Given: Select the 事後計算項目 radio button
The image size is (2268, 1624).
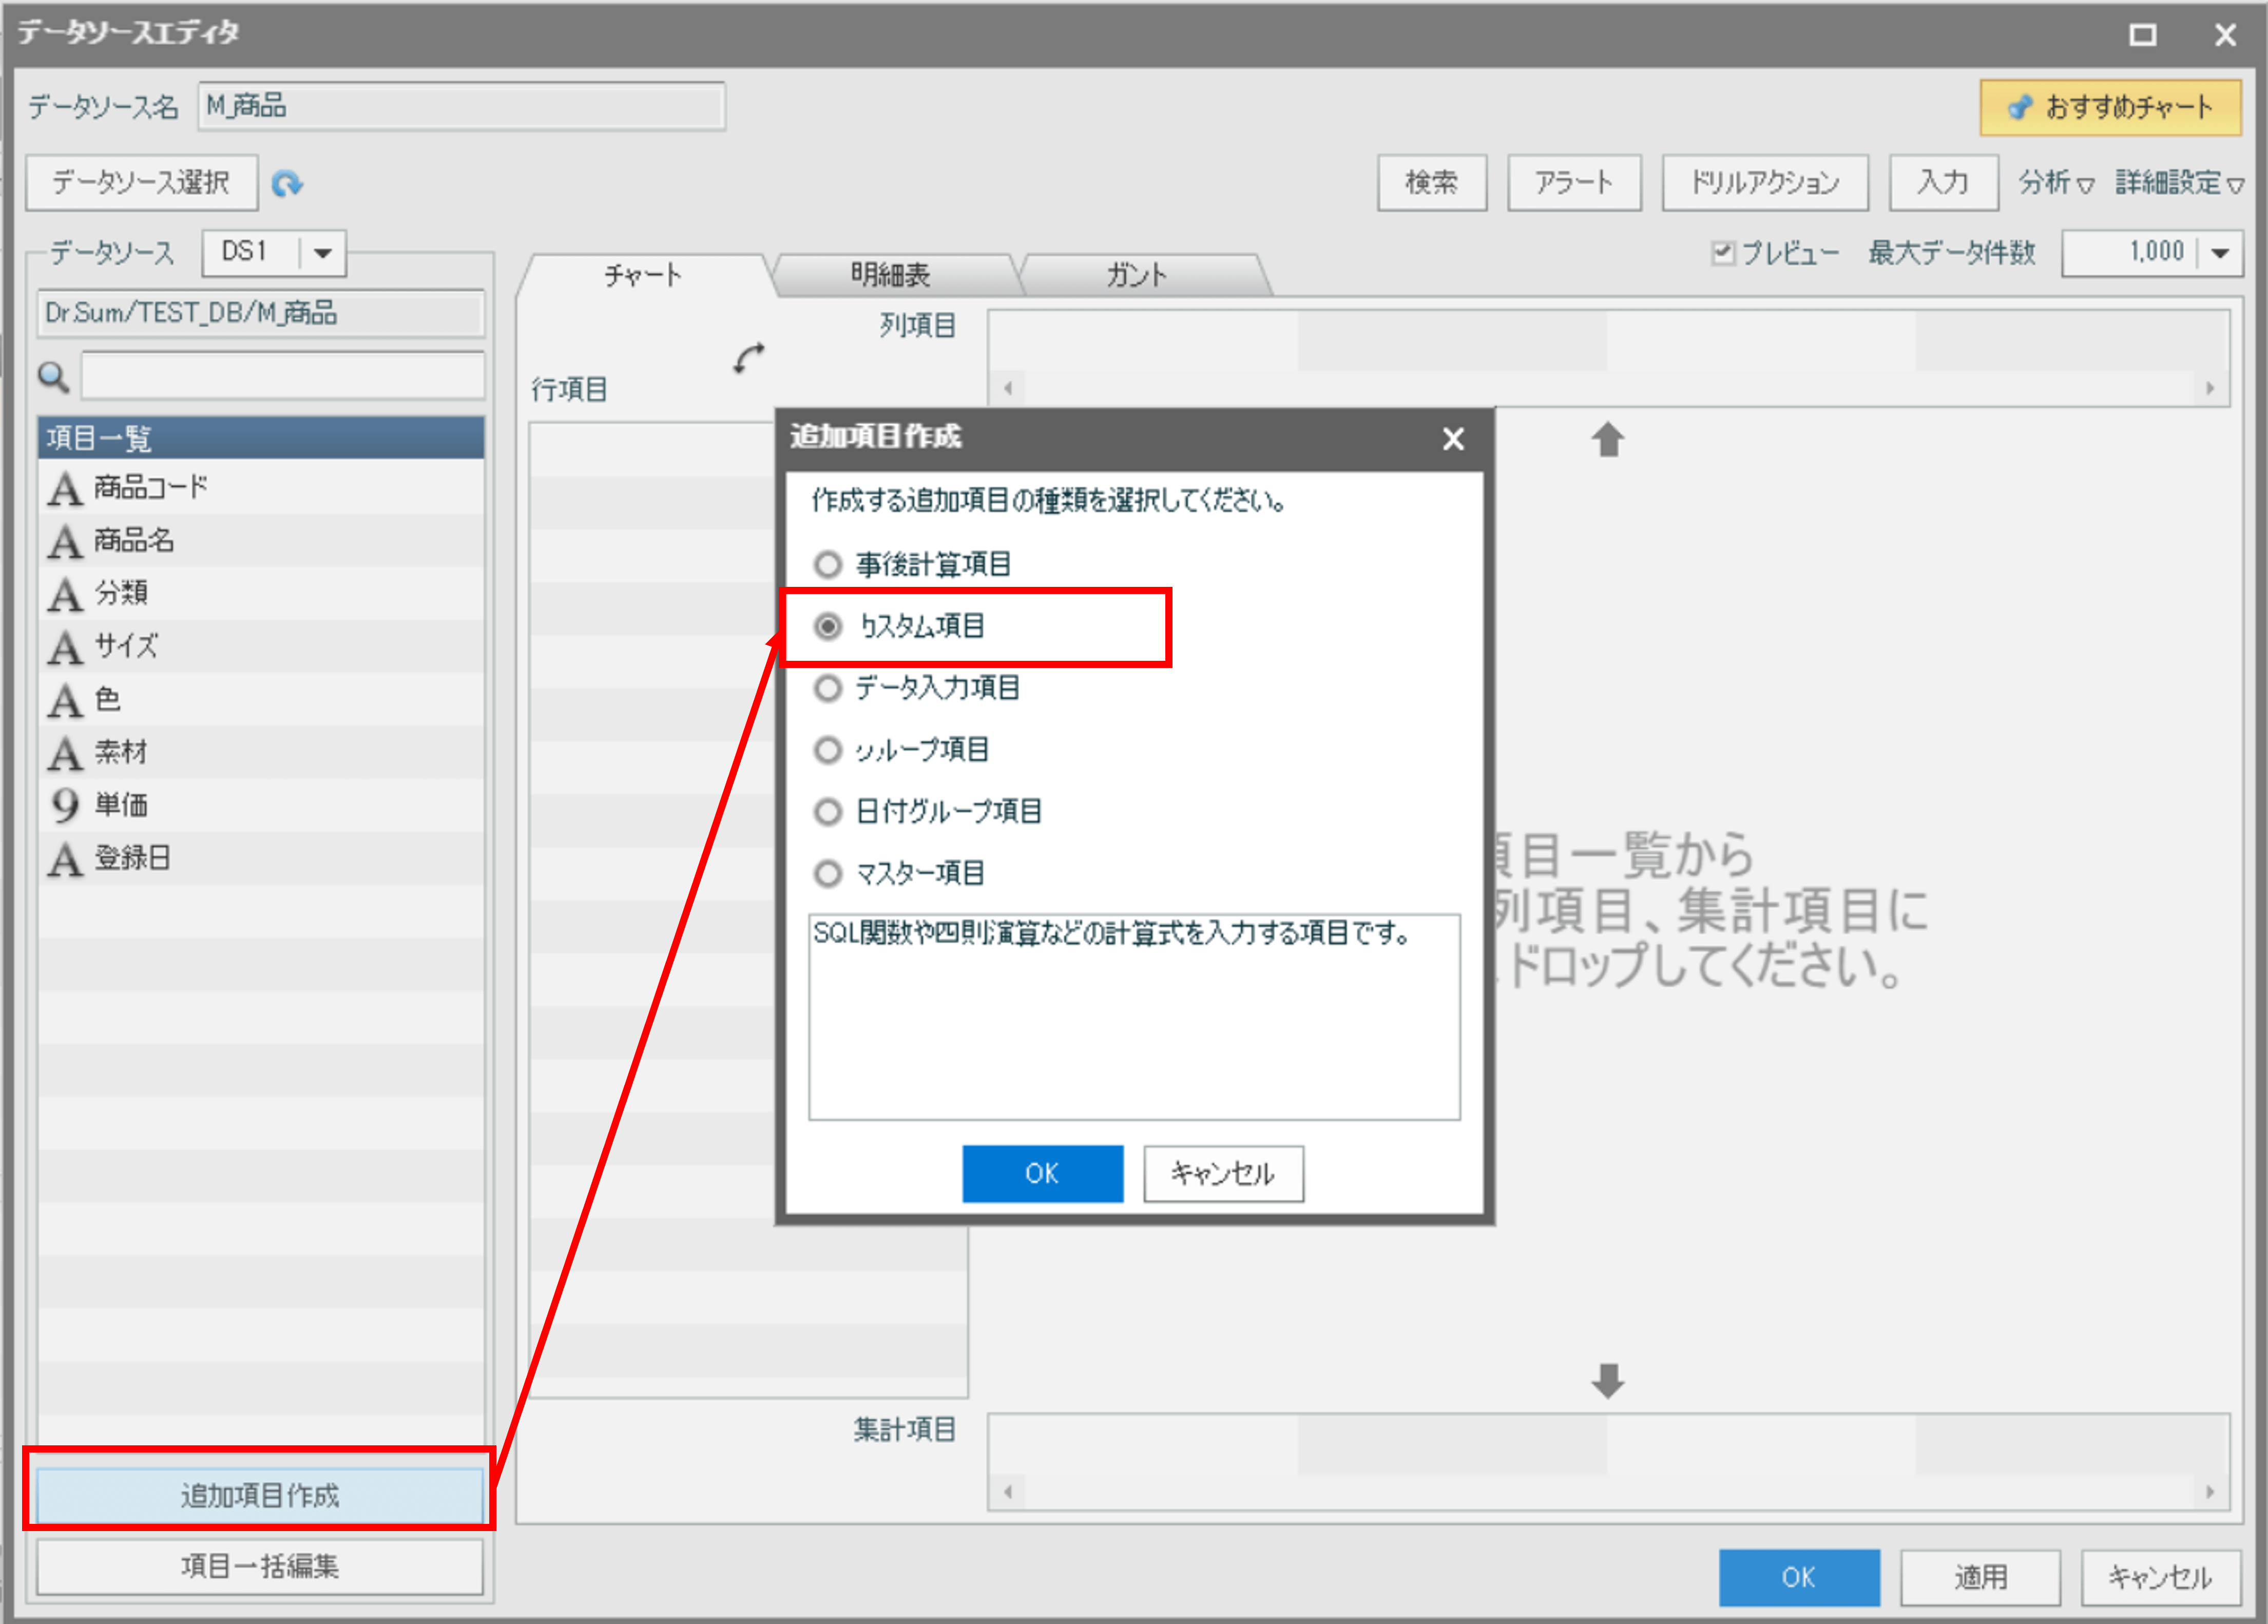Looking at the screenshot, I should [x=828, y=565].
